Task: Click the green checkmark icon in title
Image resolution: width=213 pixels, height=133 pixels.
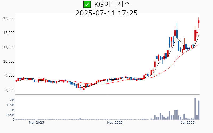Action: click(87, 4)
